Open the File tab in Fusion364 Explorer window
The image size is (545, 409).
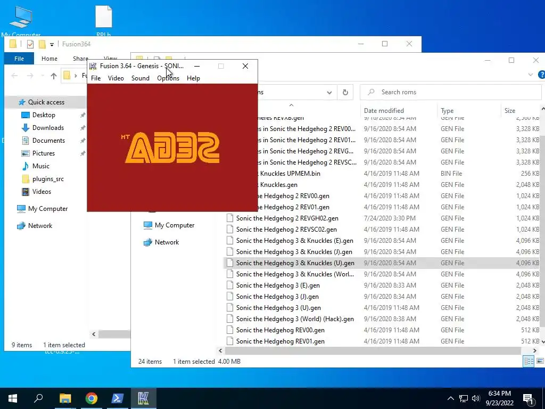(x=19, y=59)
